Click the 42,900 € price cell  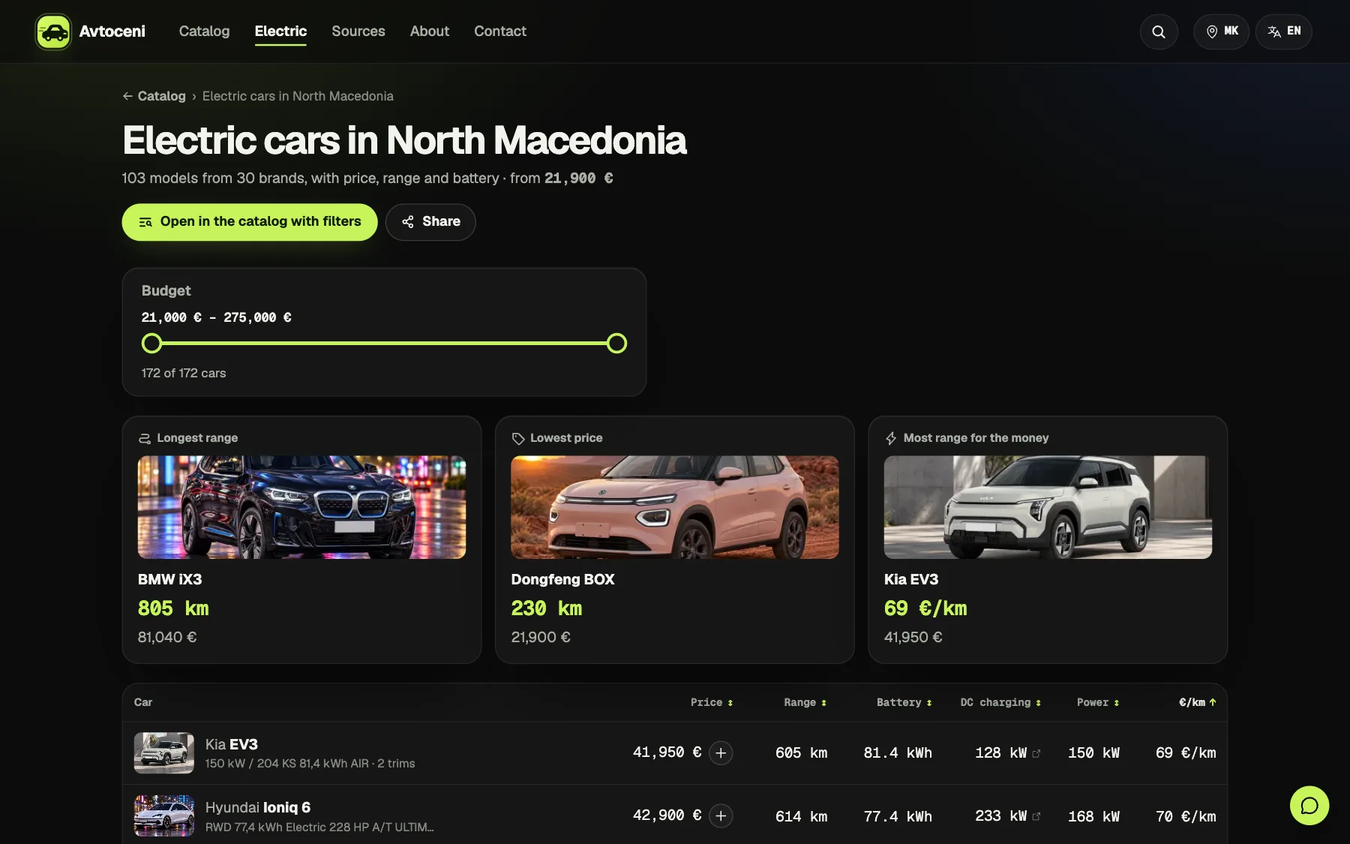click(667, 815)
